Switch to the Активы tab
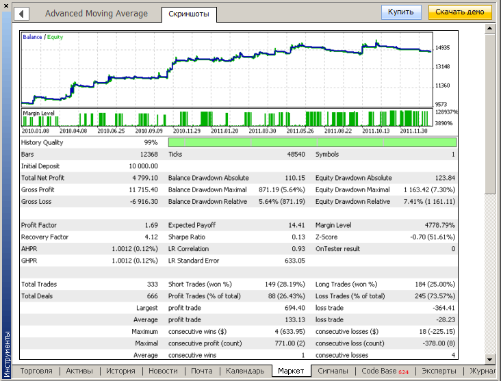The width and height of the screenshot is (501, 381). 79,371
